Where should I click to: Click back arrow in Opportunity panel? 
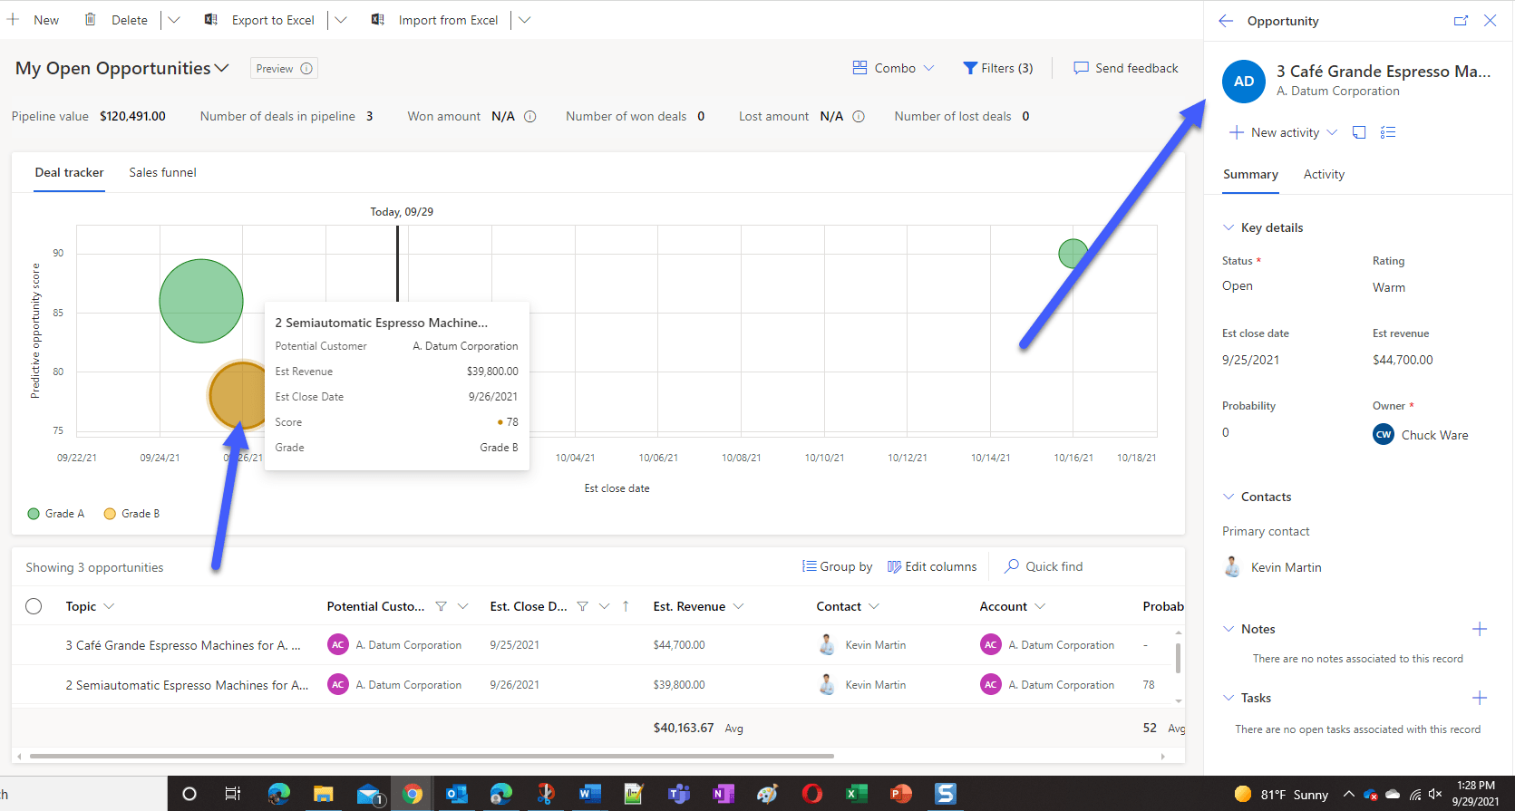click(1226, 20)
